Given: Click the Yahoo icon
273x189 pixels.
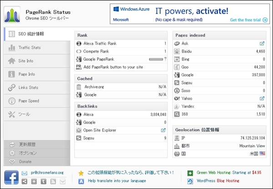Looking at the screenshot, I should pos(177,99).
